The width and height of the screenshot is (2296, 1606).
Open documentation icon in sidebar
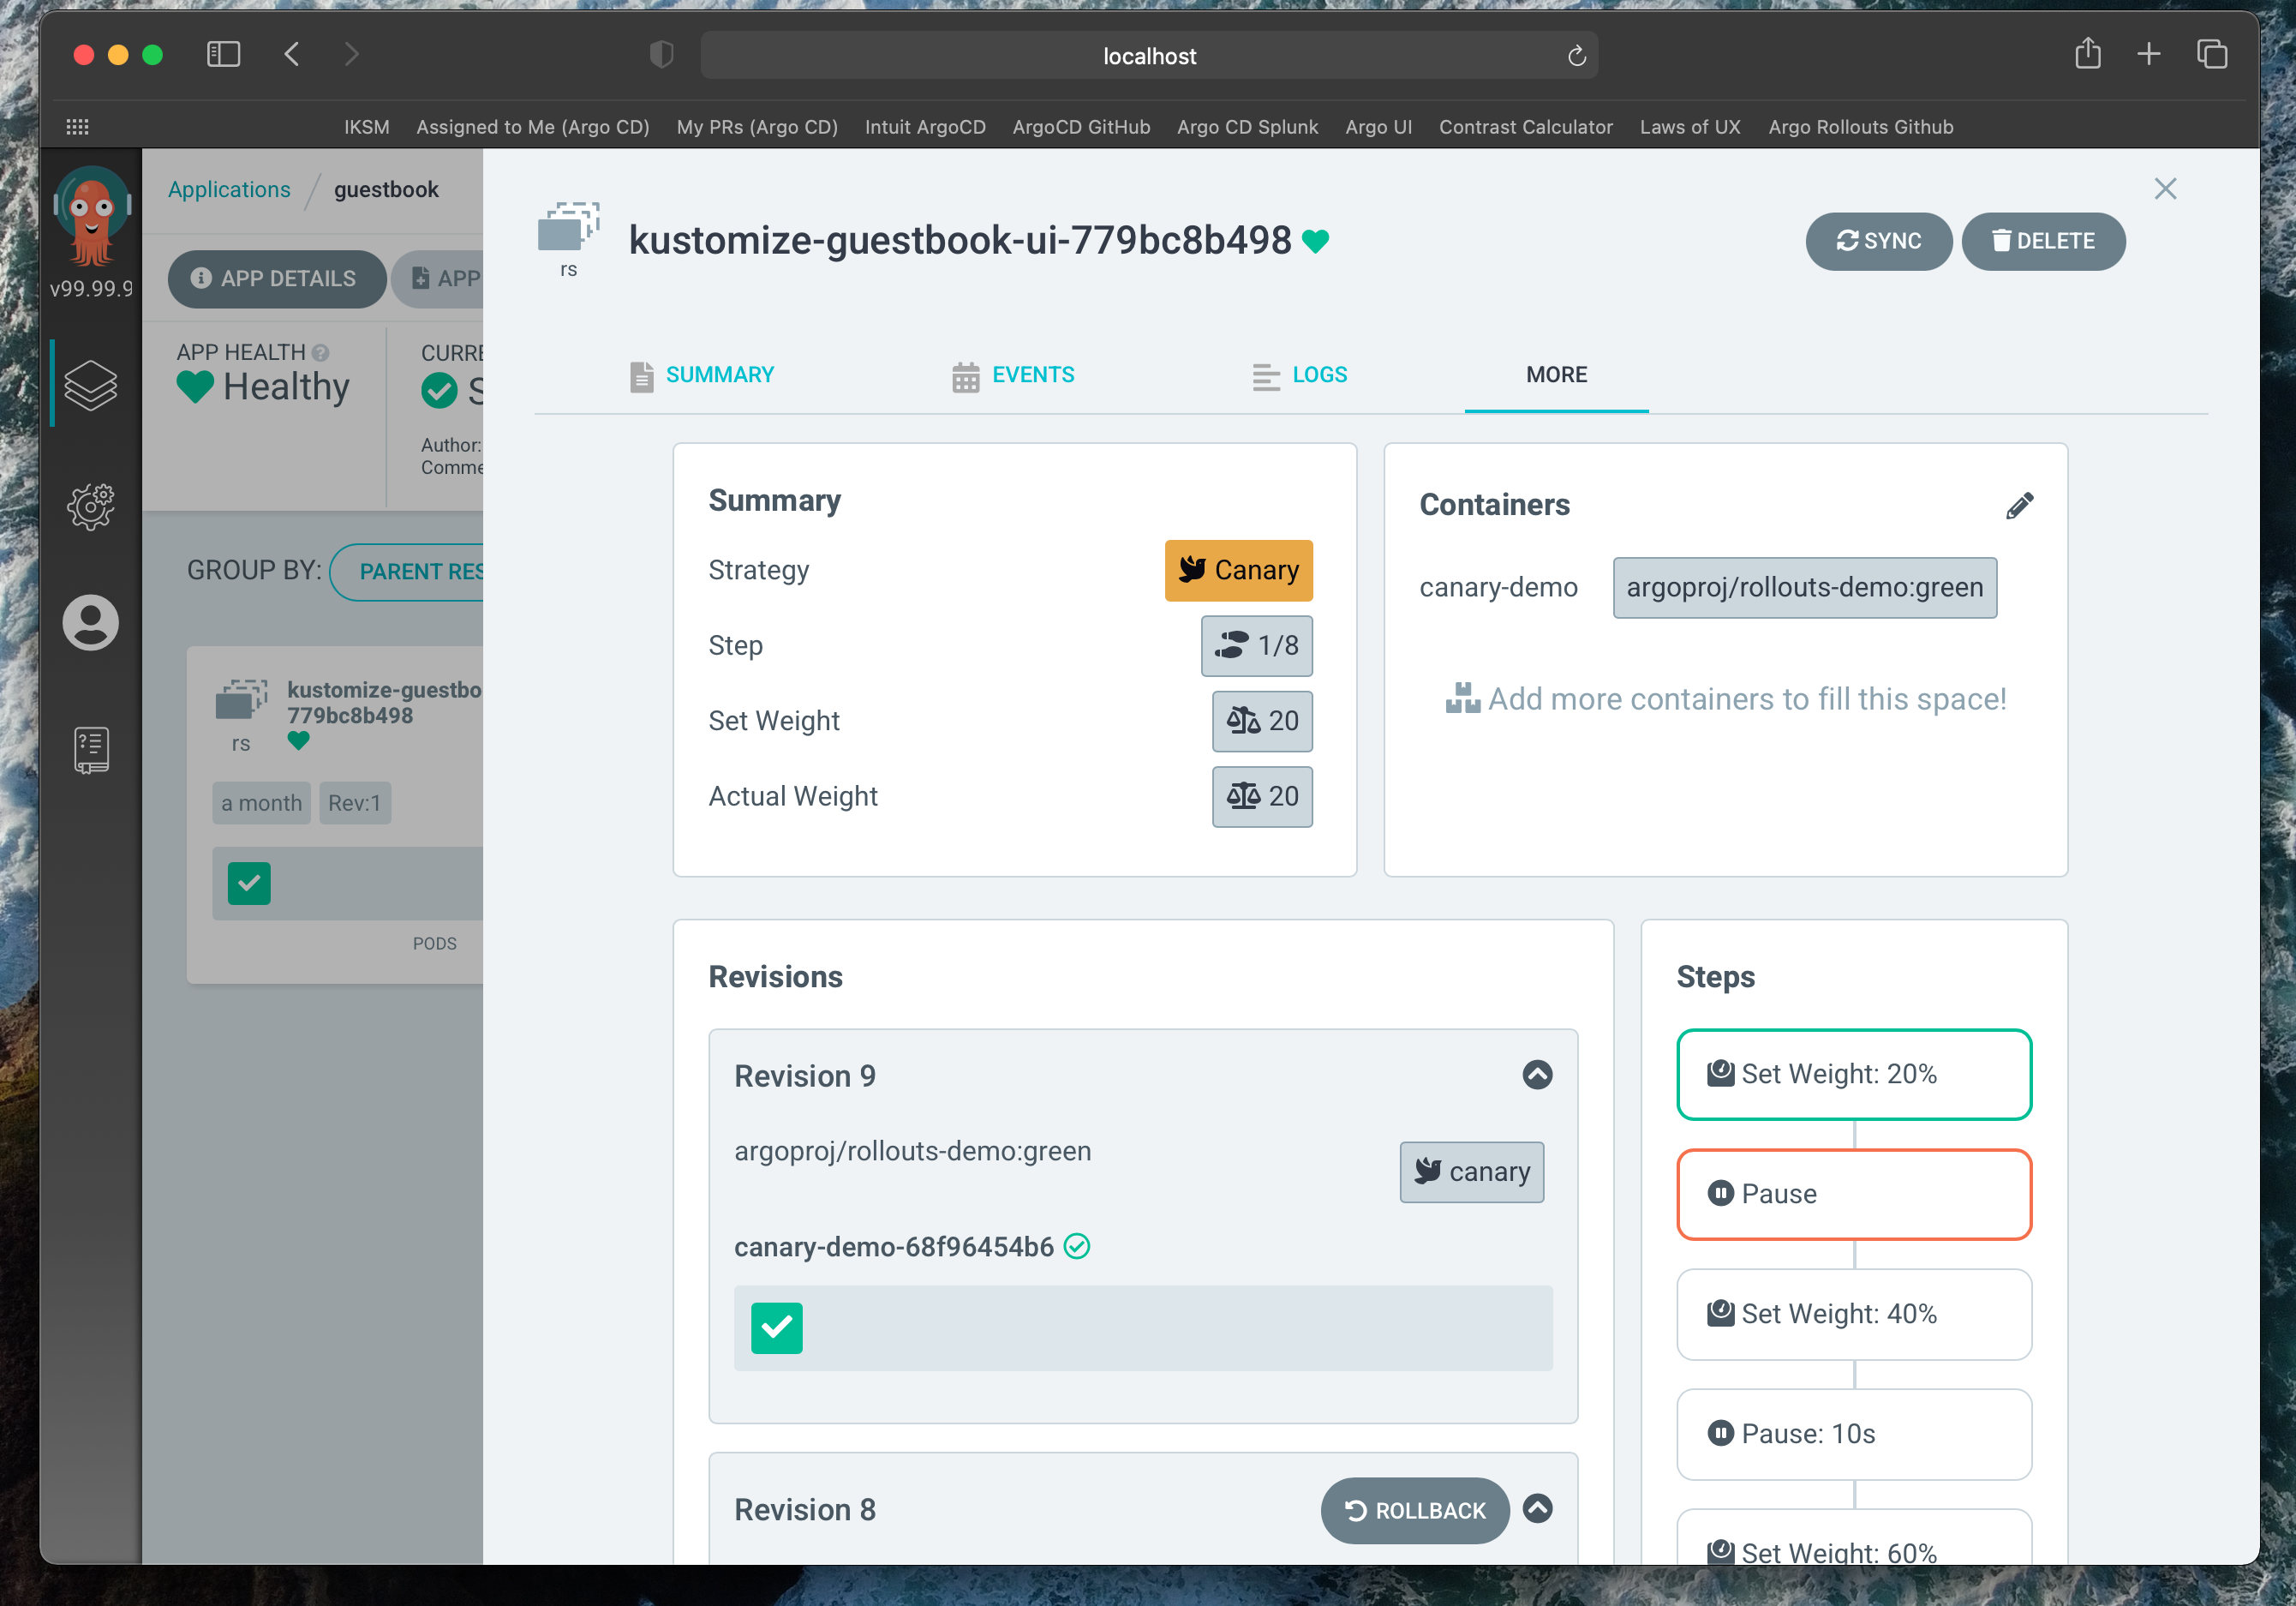coord(91,750)
